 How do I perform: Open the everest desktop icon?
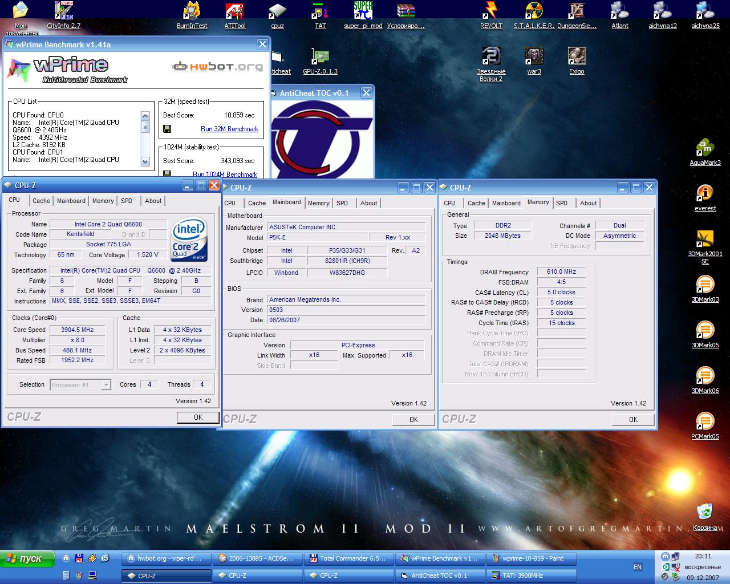point(705,197)
